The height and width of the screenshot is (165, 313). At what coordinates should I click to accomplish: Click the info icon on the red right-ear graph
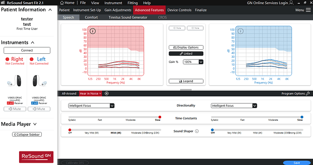(x=93, y=31)
